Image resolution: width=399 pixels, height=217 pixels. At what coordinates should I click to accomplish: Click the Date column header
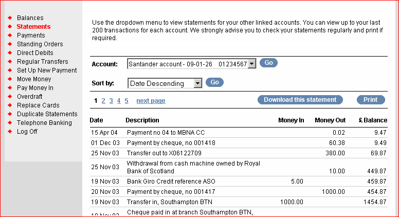coord(97,120)
